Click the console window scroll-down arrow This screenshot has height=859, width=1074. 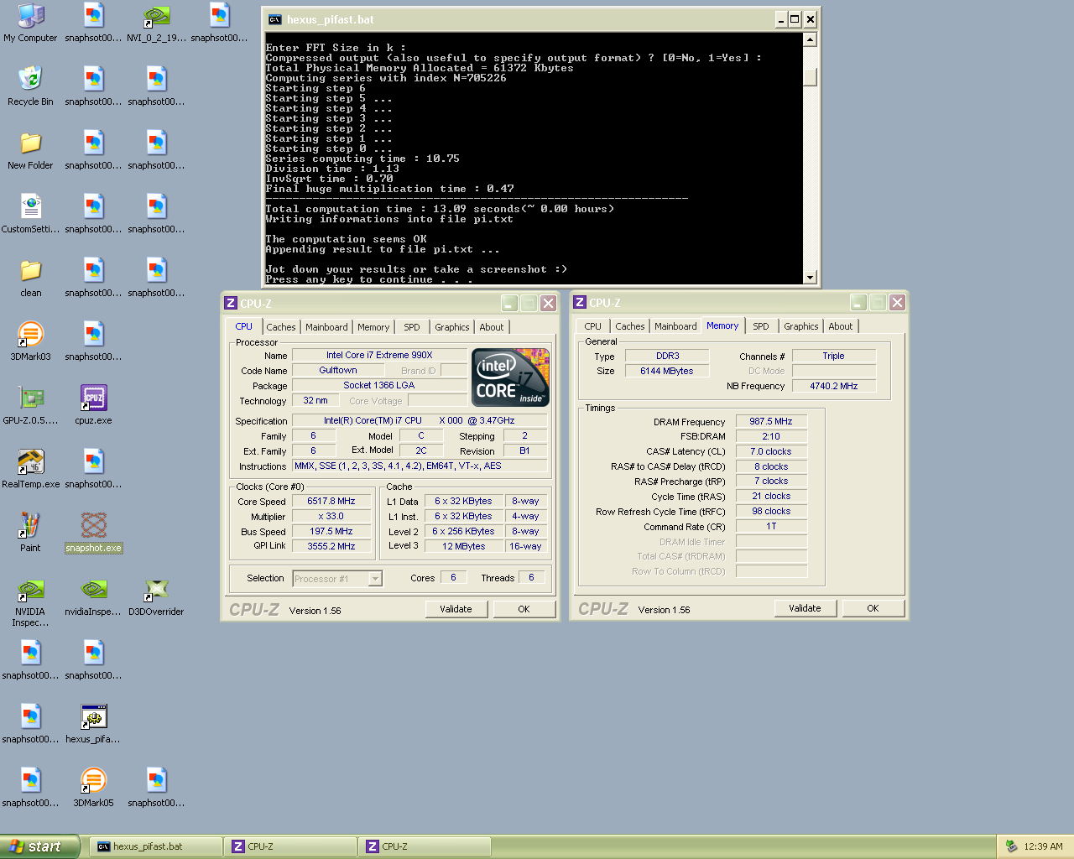(x=810, y=278)
